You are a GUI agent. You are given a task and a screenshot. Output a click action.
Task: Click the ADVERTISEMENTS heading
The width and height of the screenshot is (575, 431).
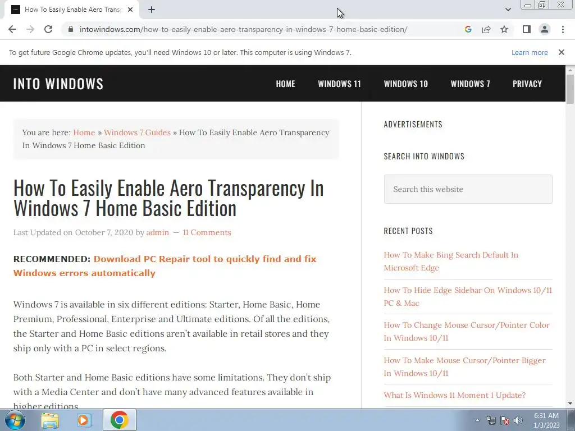coord(413,124)
